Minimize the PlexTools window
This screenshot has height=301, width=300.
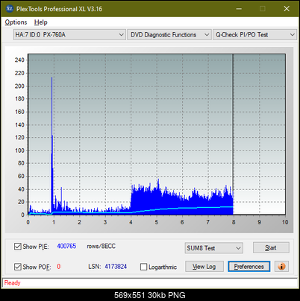tap(239, 9)
